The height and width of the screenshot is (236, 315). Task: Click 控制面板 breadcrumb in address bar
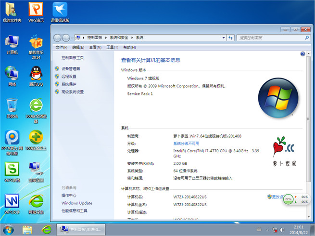[94, 38]
